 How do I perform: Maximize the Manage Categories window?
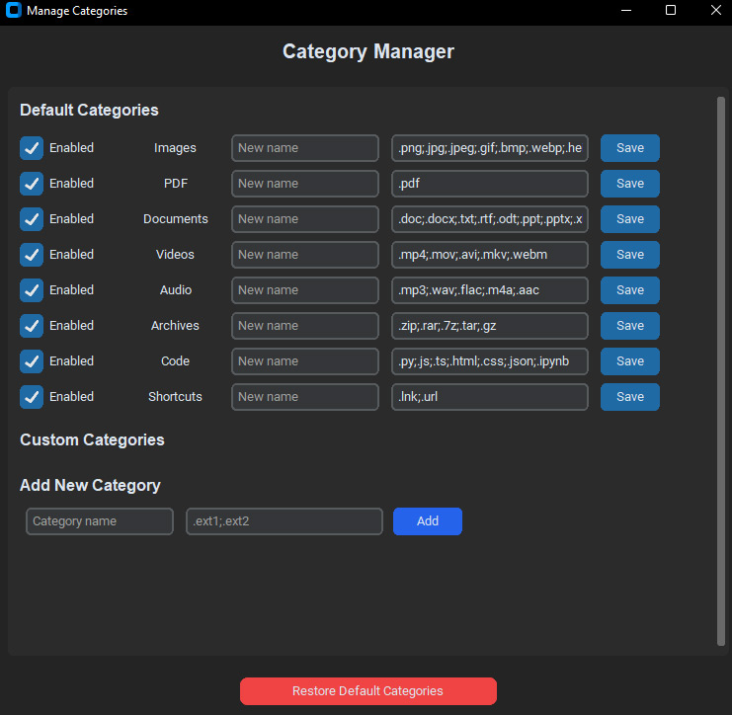point(671,10)
